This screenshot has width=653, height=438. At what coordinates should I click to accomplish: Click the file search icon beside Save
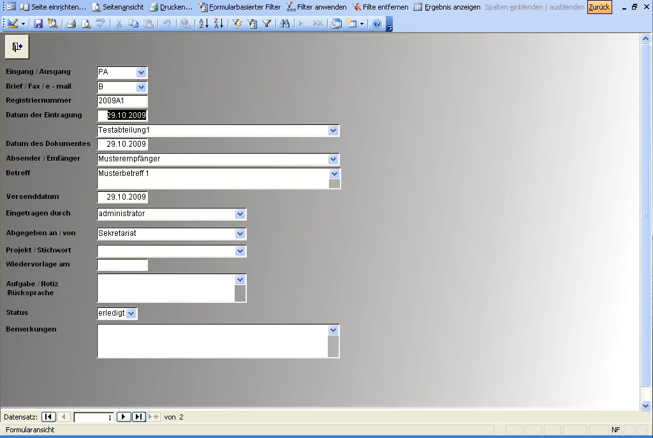52,24
